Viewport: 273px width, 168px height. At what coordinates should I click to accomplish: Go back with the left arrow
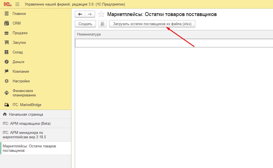[80, 14]
